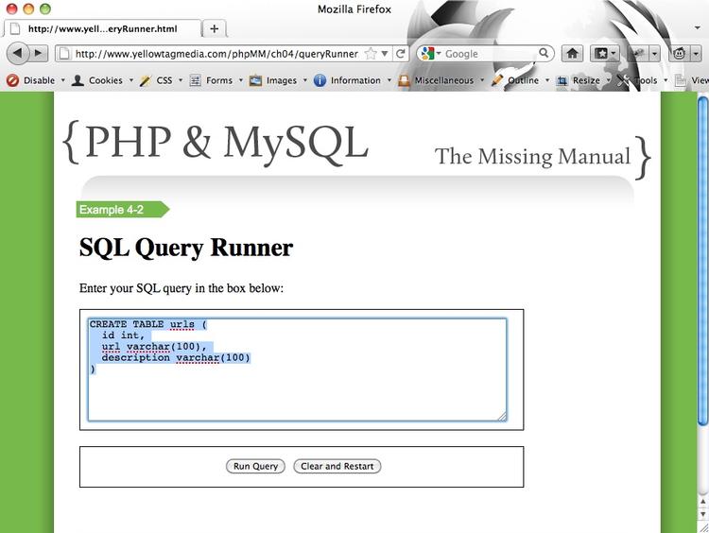Open the Google search engine selector

pos(431,54)
